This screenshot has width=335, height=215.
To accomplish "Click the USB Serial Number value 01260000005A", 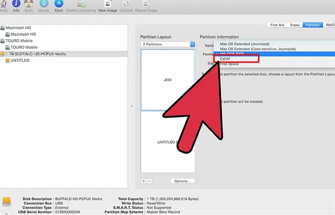I will pos(68,212).
